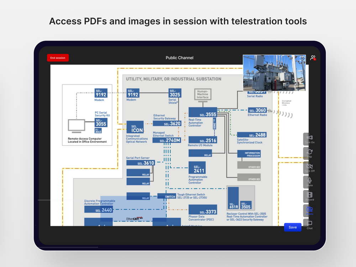
Task: Toggle the Photo capture option
Action: pyautogui.click(x=309, y=210)
